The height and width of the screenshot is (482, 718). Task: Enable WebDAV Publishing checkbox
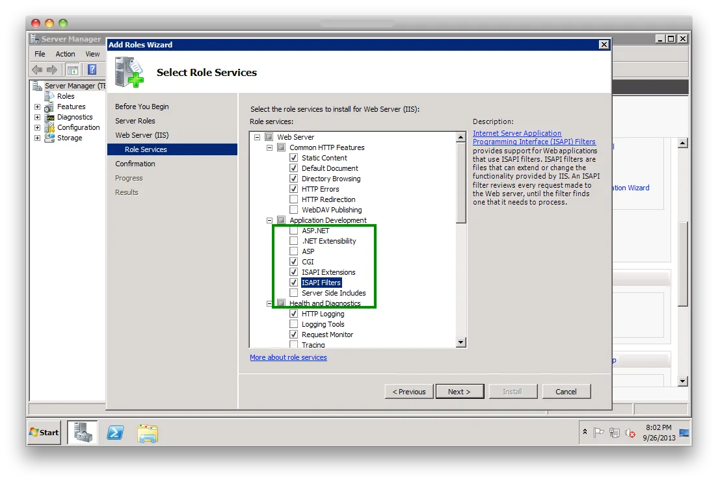point(294,210)
